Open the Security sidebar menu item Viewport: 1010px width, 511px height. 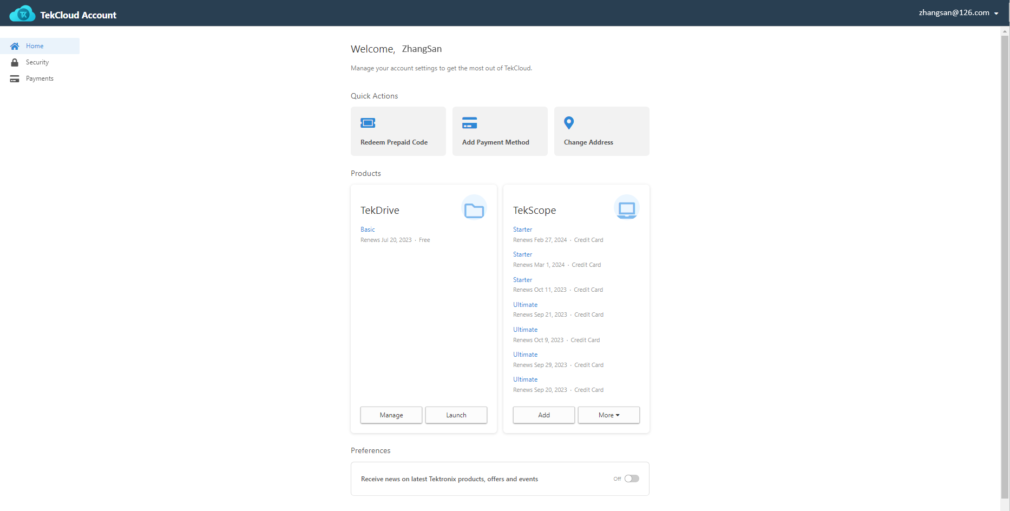point(40,62)
